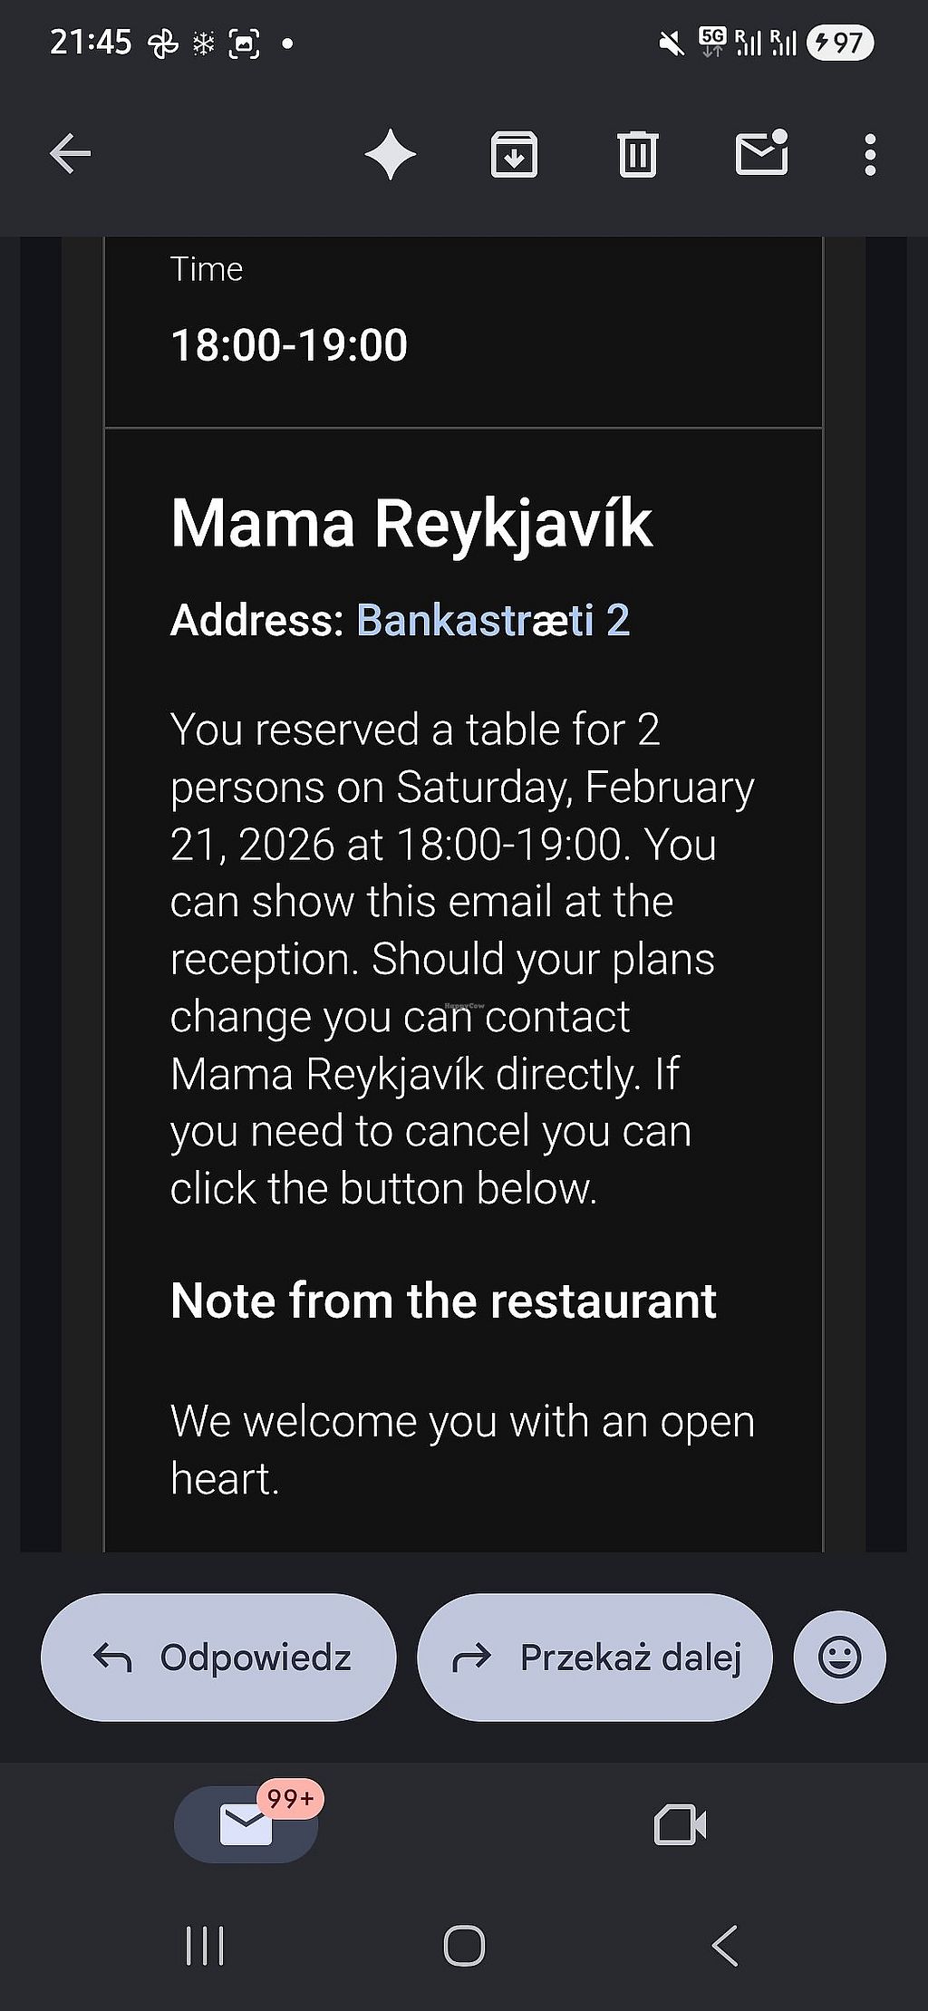This screenshot has width=928, height=2011.
Task: Tap the Note from the restaurant heading
Action: [443, 1301]
